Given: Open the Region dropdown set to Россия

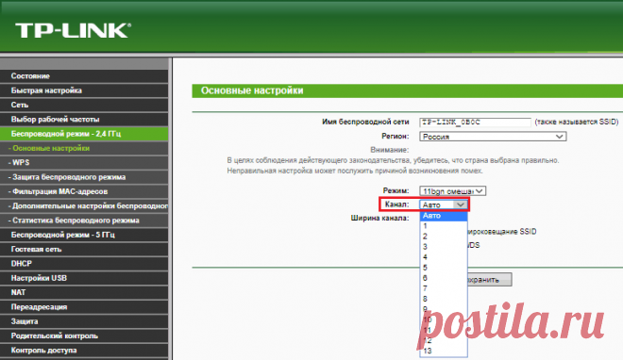Looking at the screenshot, I should [493, 137].
